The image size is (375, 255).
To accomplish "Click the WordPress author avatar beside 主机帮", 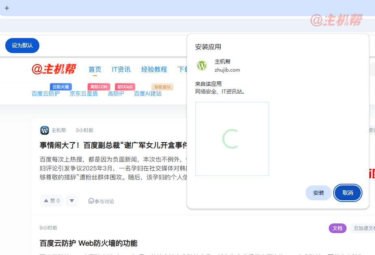I will point(45,130).
